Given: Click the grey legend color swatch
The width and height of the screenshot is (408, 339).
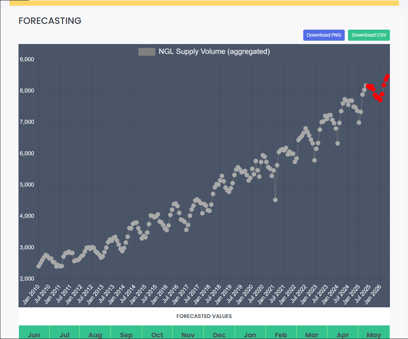Looking at the screenshot, I should pos(147,52).
